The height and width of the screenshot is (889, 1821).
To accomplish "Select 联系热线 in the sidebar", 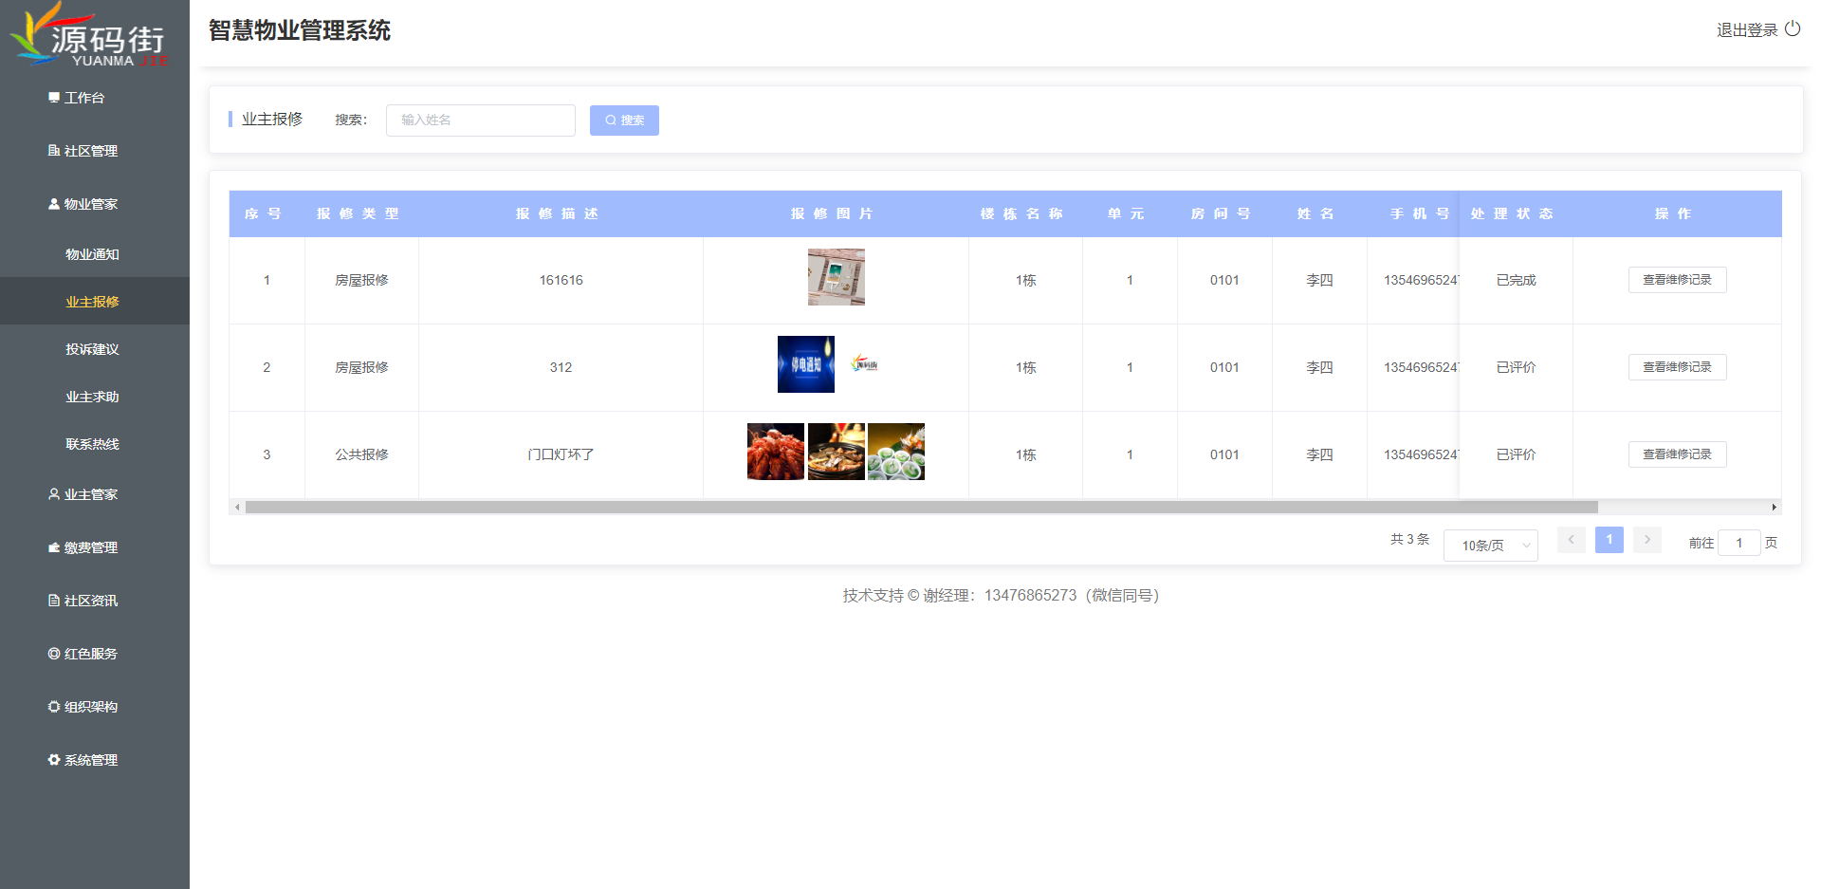I will point(92,444).
